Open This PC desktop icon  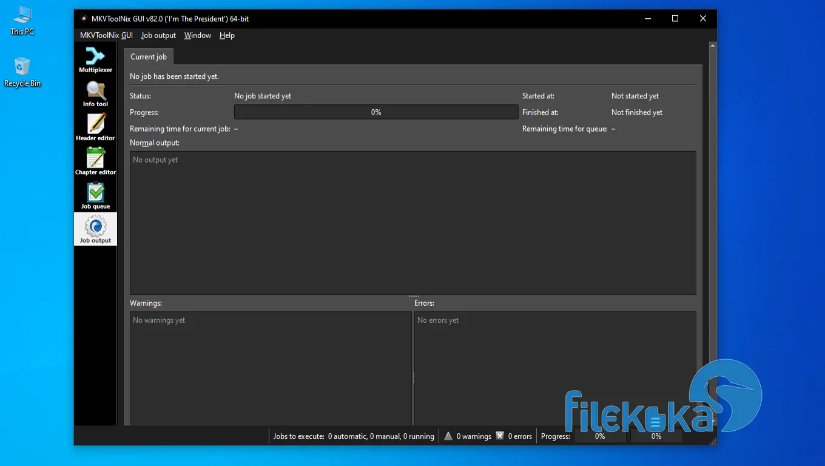click(22, 21)
